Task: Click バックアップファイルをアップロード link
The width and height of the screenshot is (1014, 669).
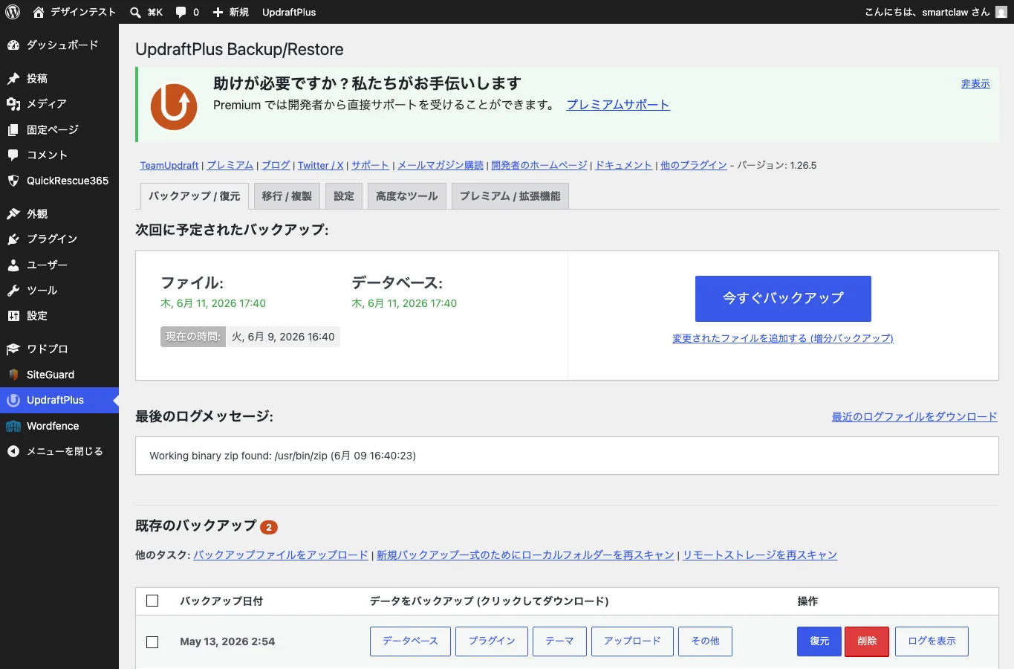Action: 281,555
